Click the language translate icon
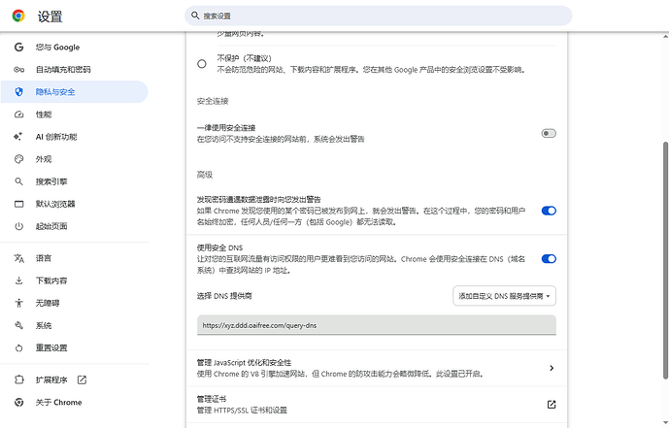The width and height of the screenshot is (669, 428). (18, 258)
